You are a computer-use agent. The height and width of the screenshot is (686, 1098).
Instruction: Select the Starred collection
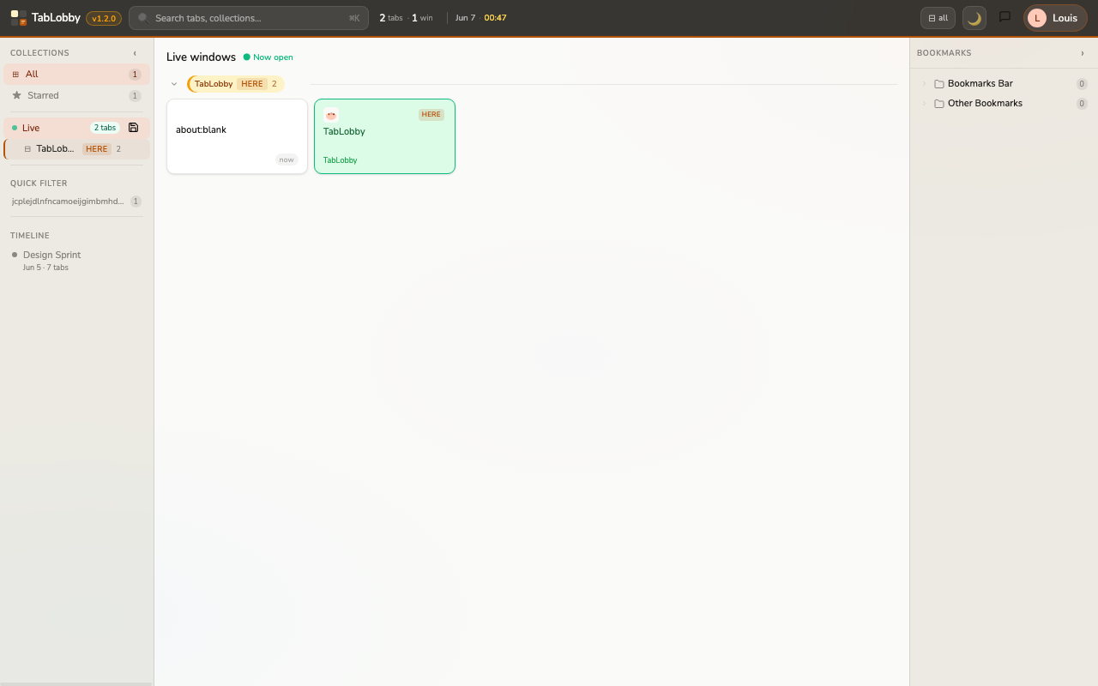tap(76, 96)
